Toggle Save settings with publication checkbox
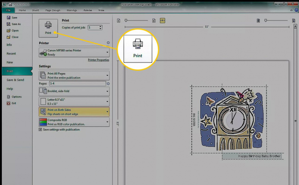The image size is (299, 185). coord(40,129)
